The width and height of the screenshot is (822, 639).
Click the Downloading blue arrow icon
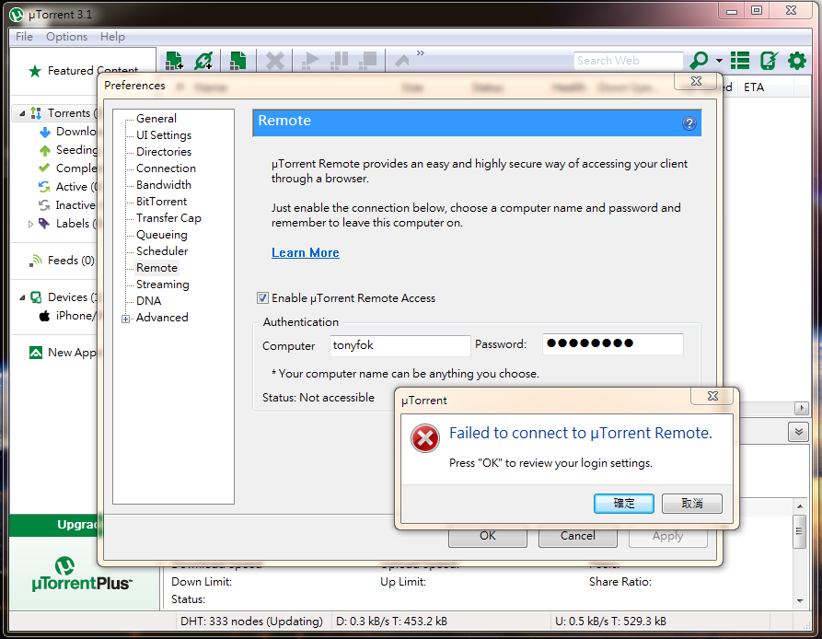(x=45, y=132)
